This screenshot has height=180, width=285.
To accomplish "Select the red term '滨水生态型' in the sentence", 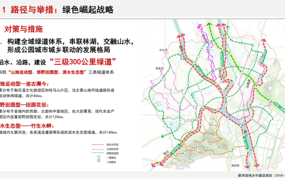I will pos(73,72).
